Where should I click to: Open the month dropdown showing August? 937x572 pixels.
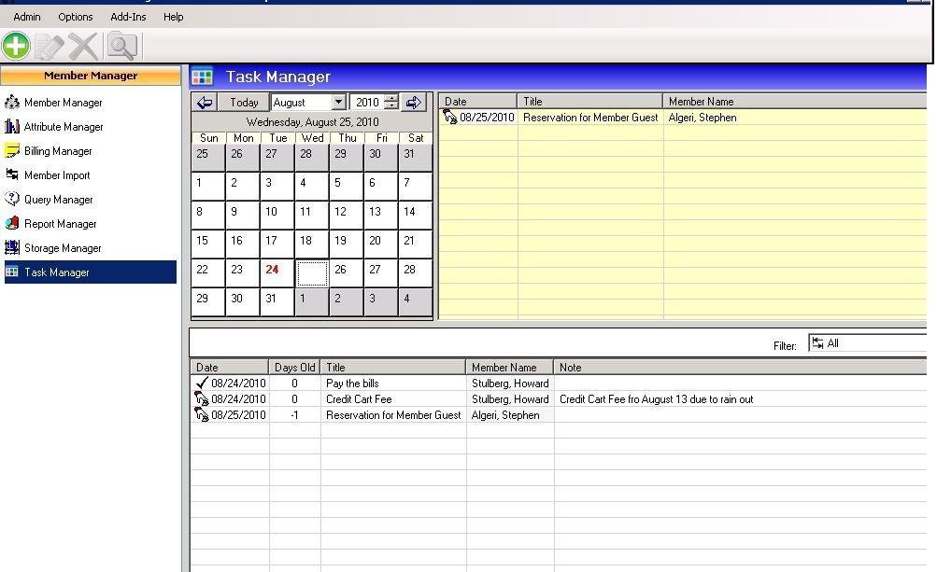point(338,102)
